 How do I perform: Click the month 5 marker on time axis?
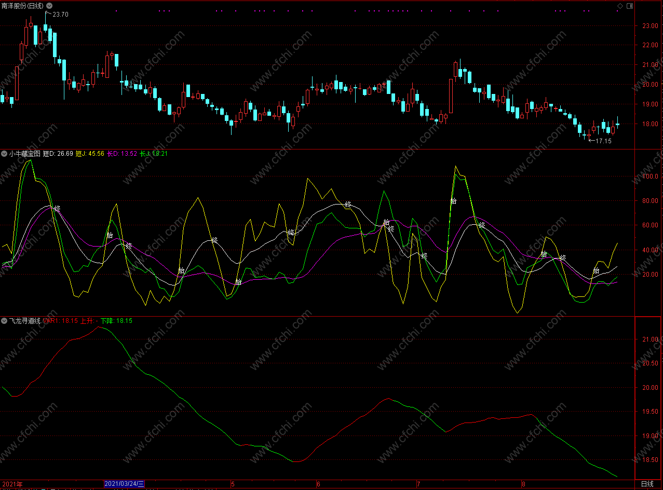(232, 484)
